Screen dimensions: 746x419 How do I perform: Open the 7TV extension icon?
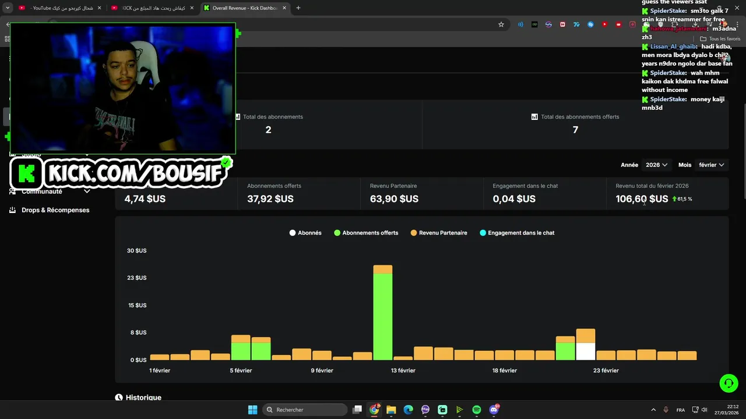[576, 24]
